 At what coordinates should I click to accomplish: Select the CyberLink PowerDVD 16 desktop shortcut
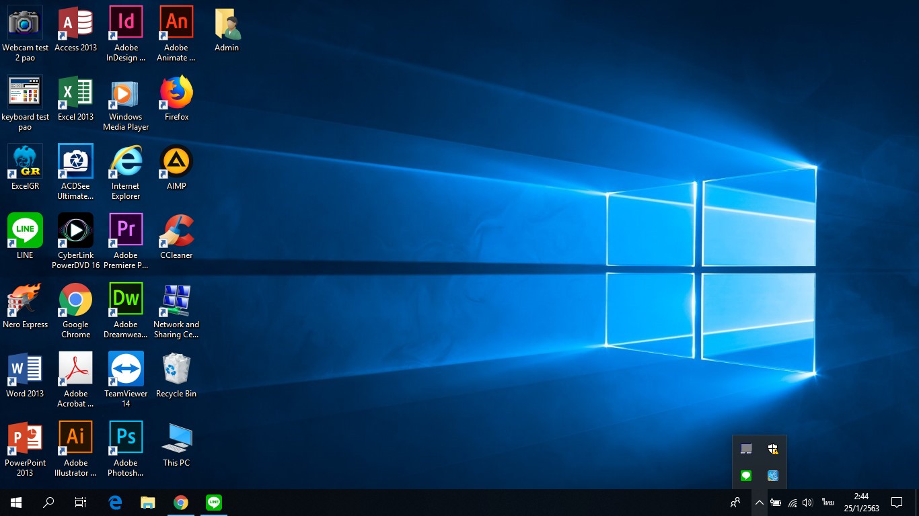coord(75,242)
